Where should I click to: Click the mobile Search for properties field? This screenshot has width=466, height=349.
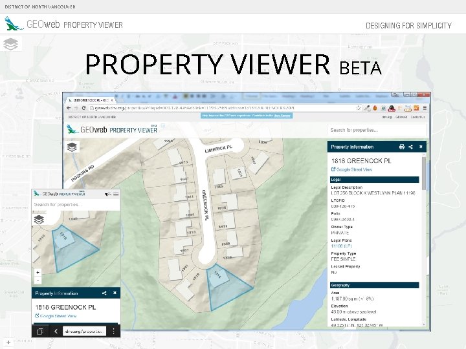(x=76, y=204)
